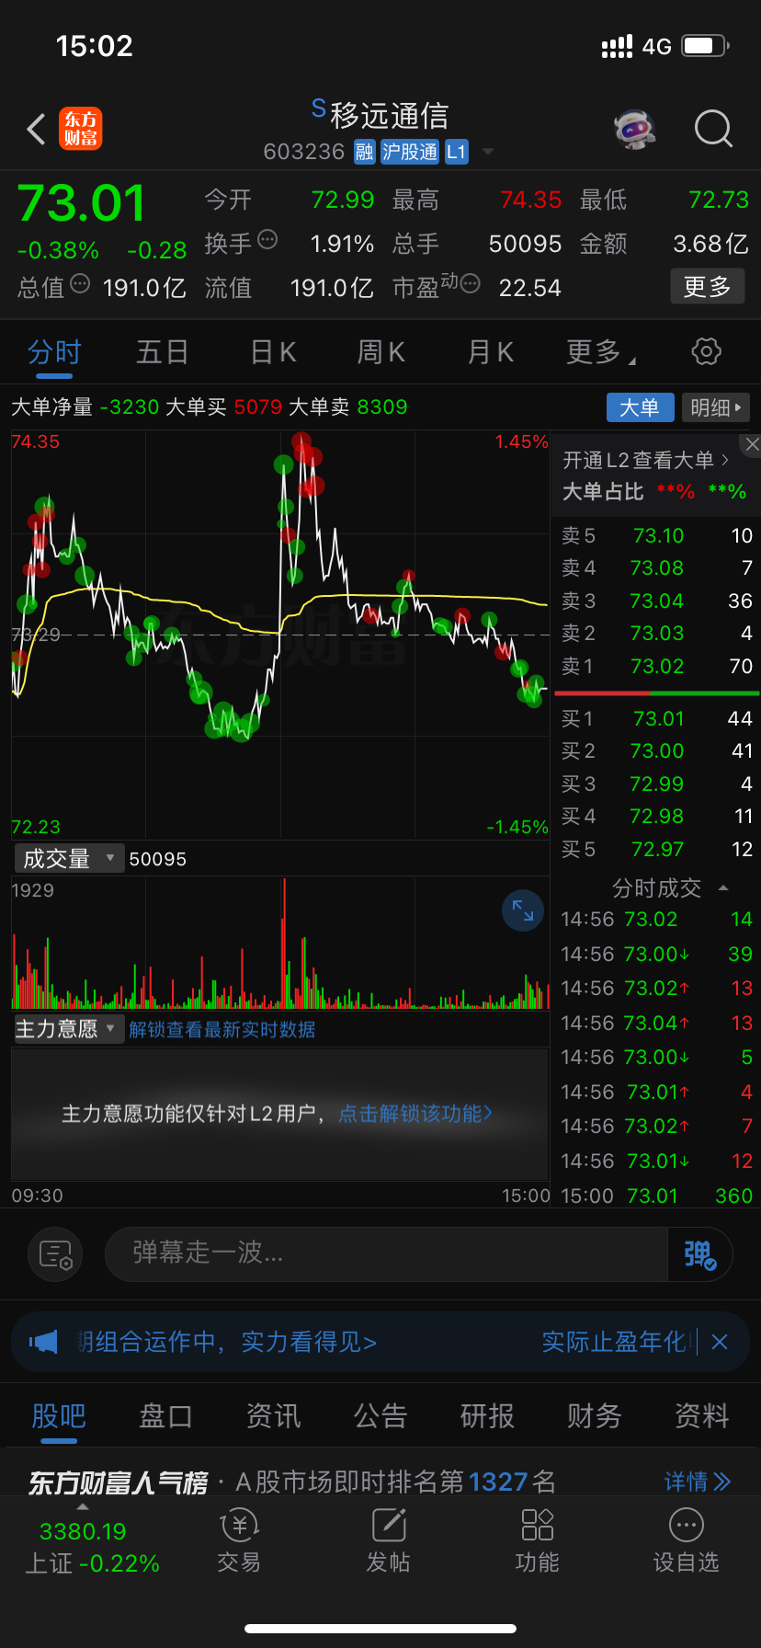Open 发帖 post icon
This screenshot has width=761, height=1648.
[388, 1542]
